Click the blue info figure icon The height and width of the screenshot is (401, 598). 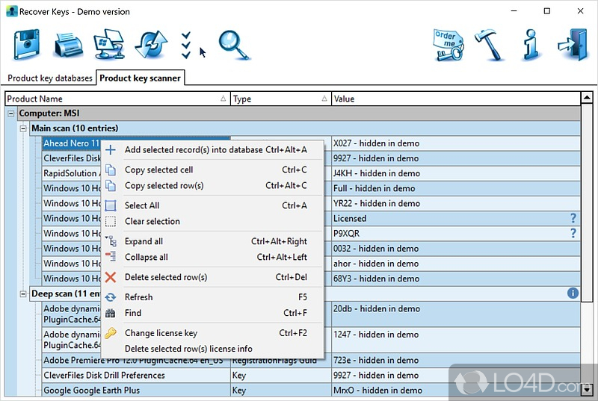[531, 45]
